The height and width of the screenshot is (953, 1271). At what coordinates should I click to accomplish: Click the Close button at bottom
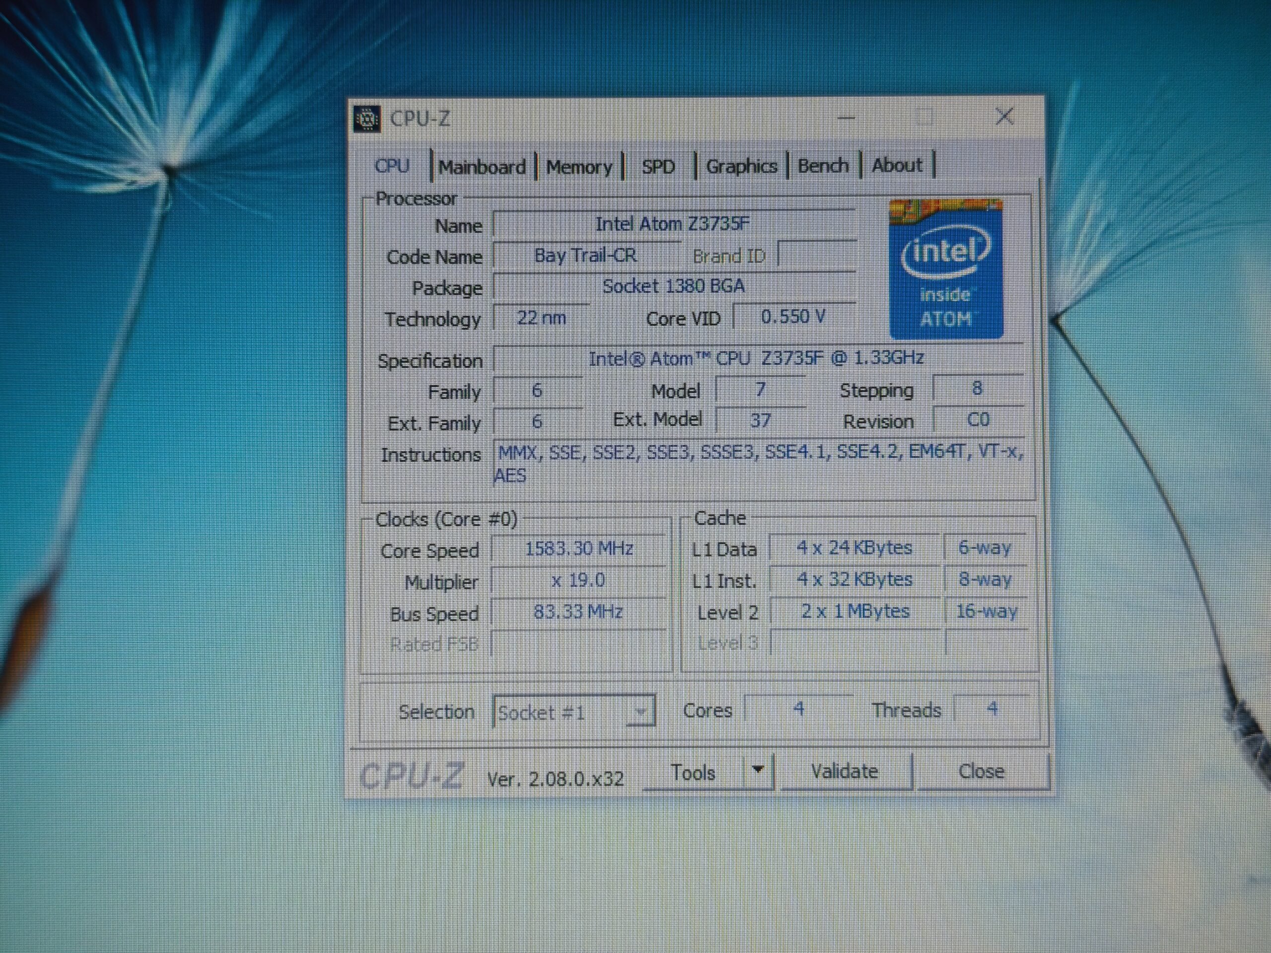coord(982,771)
